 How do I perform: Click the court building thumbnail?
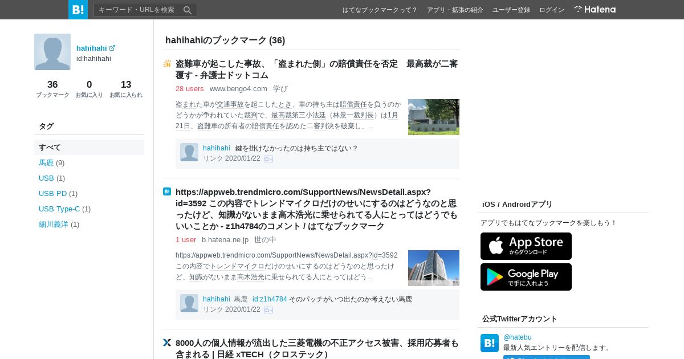pos(434,117)
